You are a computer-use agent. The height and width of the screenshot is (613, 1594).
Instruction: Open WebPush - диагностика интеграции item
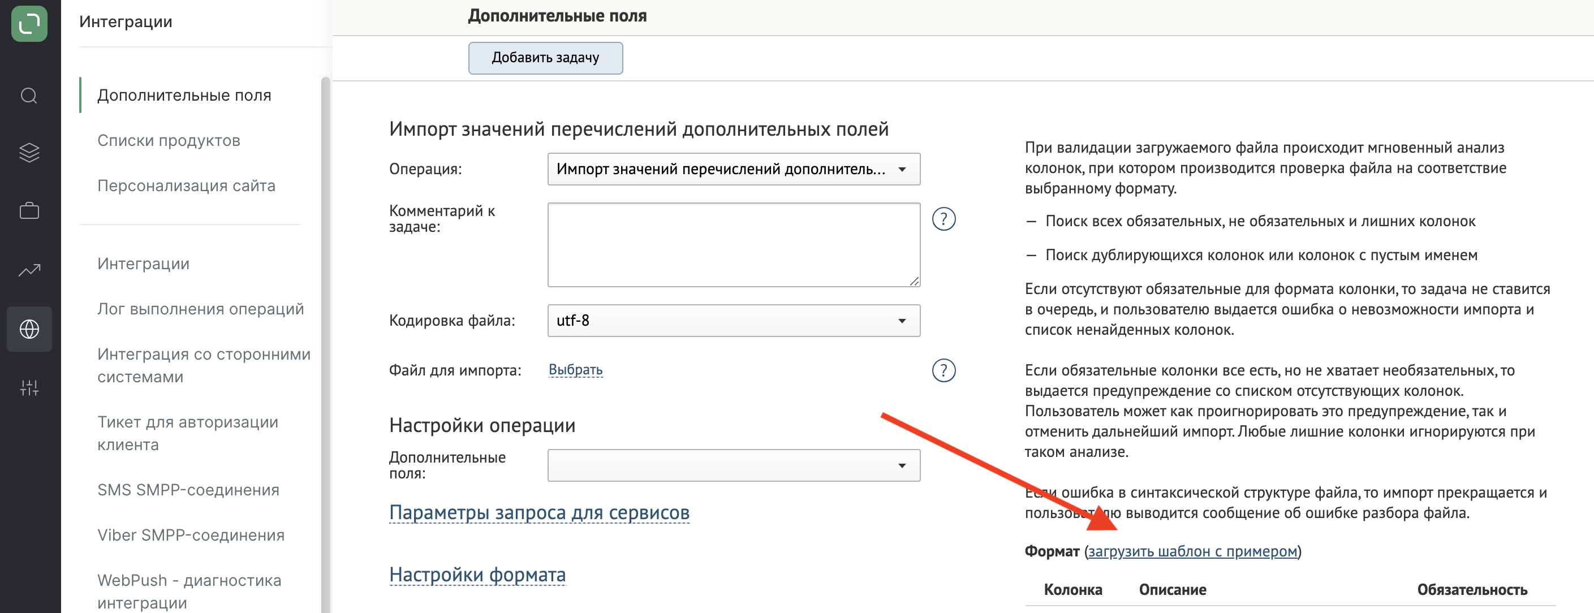coord(189,591)
